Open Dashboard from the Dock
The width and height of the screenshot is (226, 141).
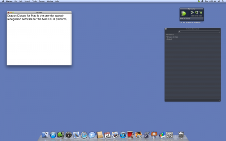[x=69, y=135]
